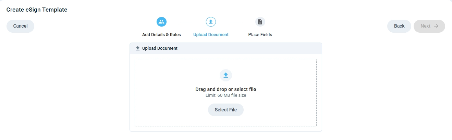
Task: Click the 'Upload Document' panel header title
Action: [x=160, y=48]
